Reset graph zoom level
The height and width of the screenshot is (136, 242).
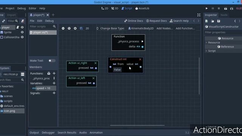(69, 28)
